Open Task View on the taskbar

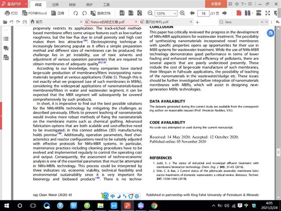(x=33, y=205)
